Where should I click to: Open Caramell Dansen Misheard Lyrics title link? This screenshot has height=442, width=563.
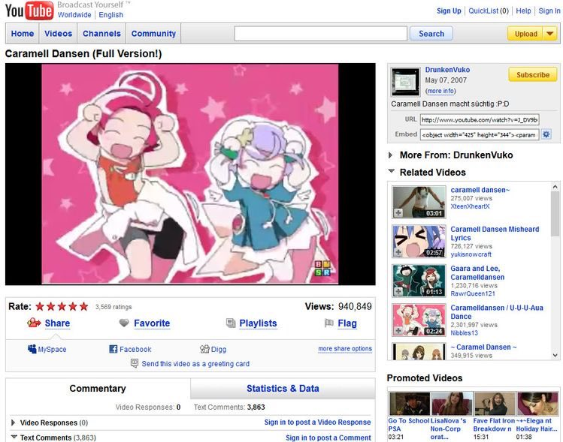(495, 233)
